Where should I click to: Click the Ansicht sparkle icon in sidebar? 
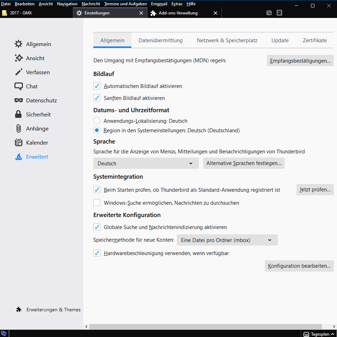(x=19, y=58)
